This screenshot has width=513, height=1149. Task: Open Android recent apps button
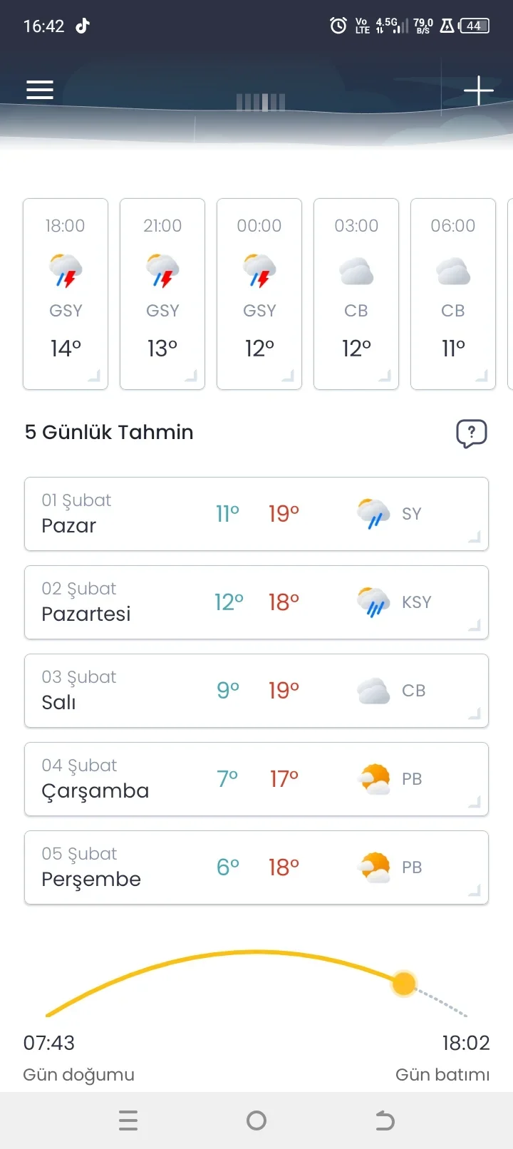pyautogui.click(x=128, y=1120)
